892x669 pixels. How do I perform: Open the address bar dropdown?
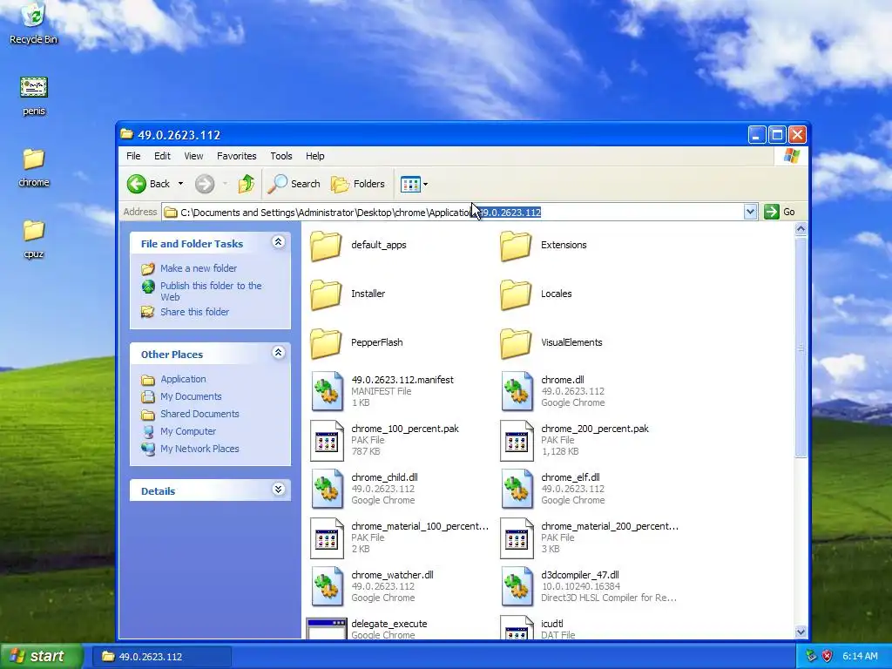point(750,212)
